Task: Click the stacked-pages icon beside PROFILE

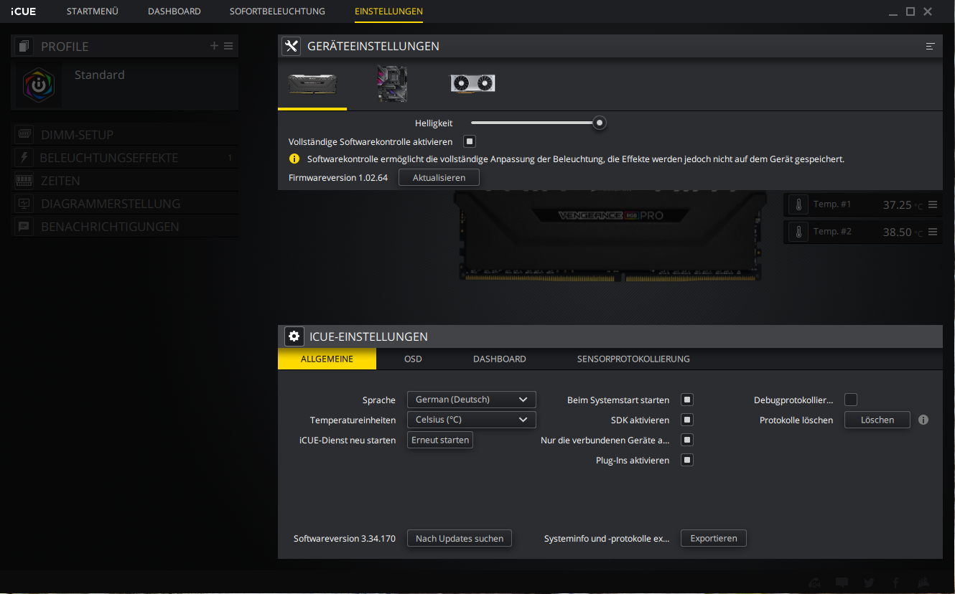Action: point(25,46)
